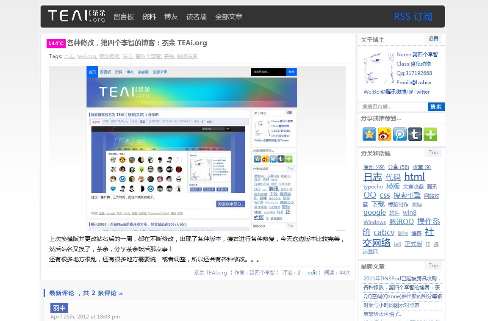Click the TEAi.org site logo
Screen dimensions: 488x321
pyautogui.click(x=77, y=17)
